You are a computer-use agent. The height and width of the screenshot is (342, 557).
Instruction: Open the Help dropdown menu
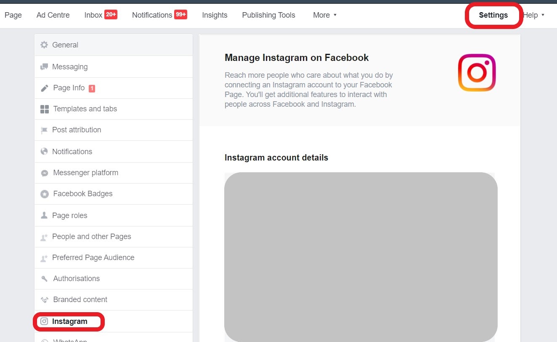pos(534,15)
